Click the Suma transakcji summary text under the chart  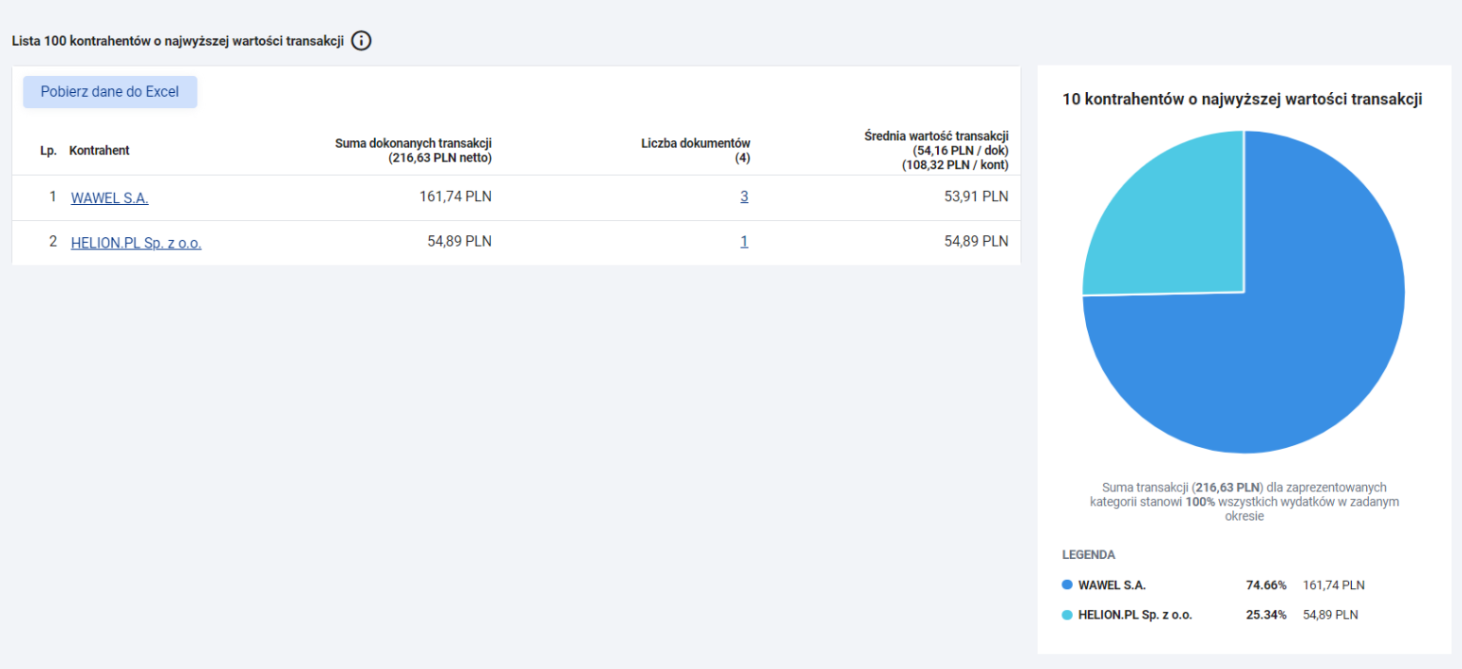tap(1244, 501)
